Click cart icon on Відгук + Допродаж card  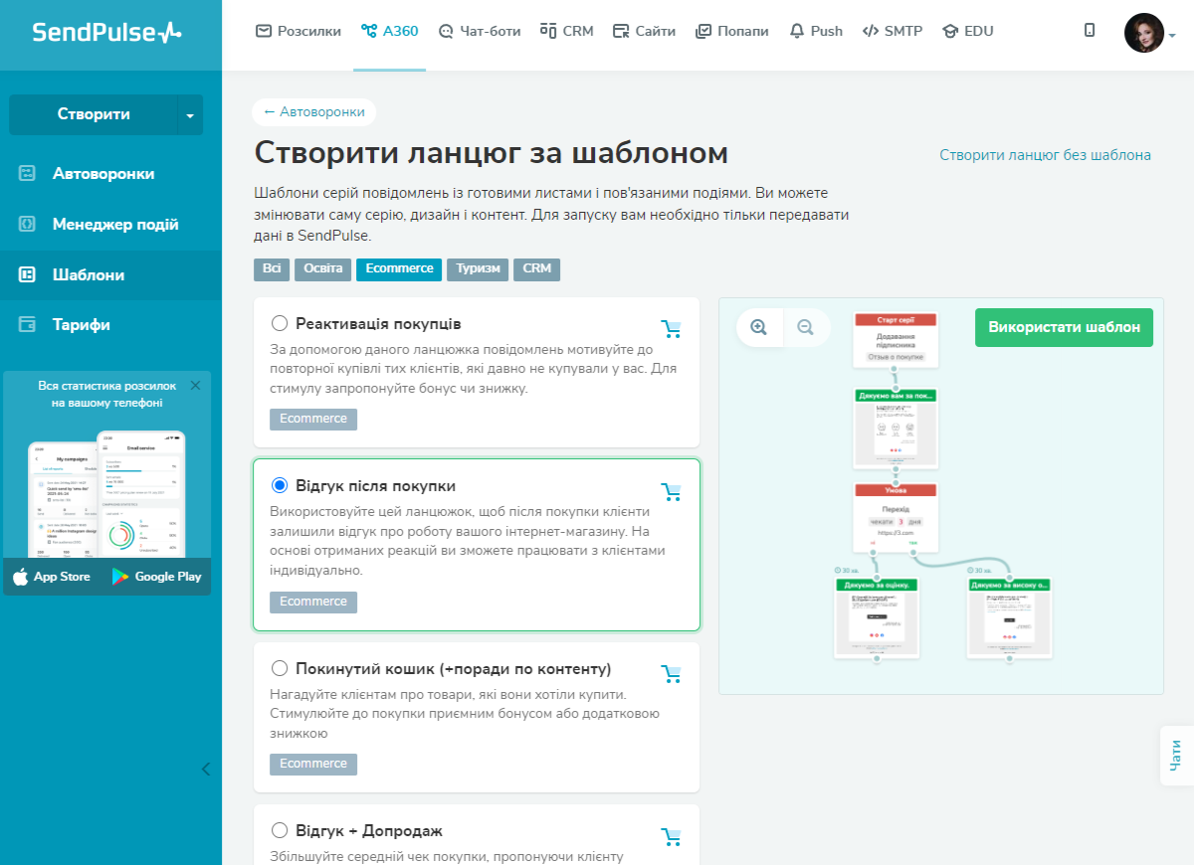click(x=672, y=836)
